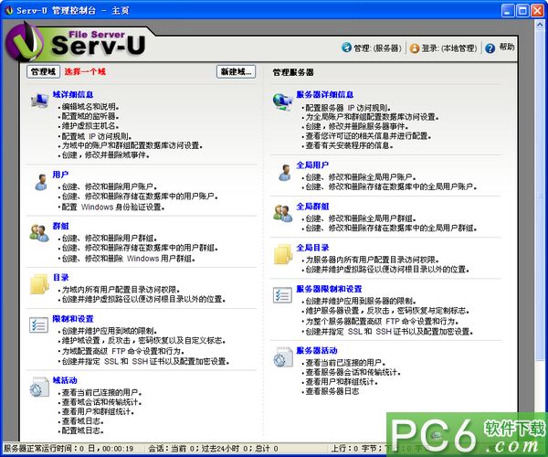Follow the 选择一个域 red text link

tap(85, 71)
